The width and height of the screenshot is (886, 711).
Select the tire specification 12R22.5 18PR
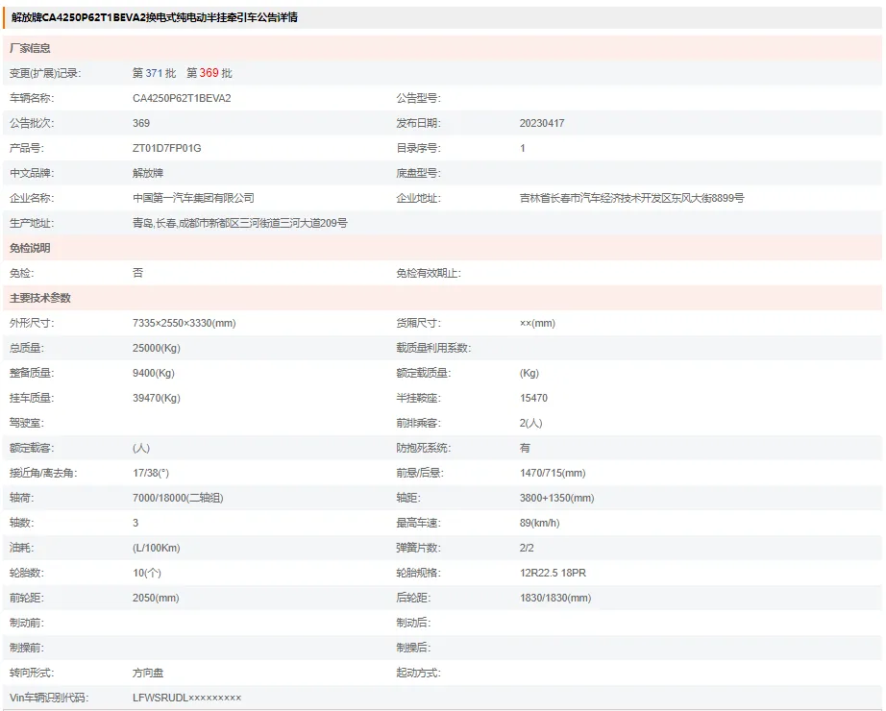point(553,573)
